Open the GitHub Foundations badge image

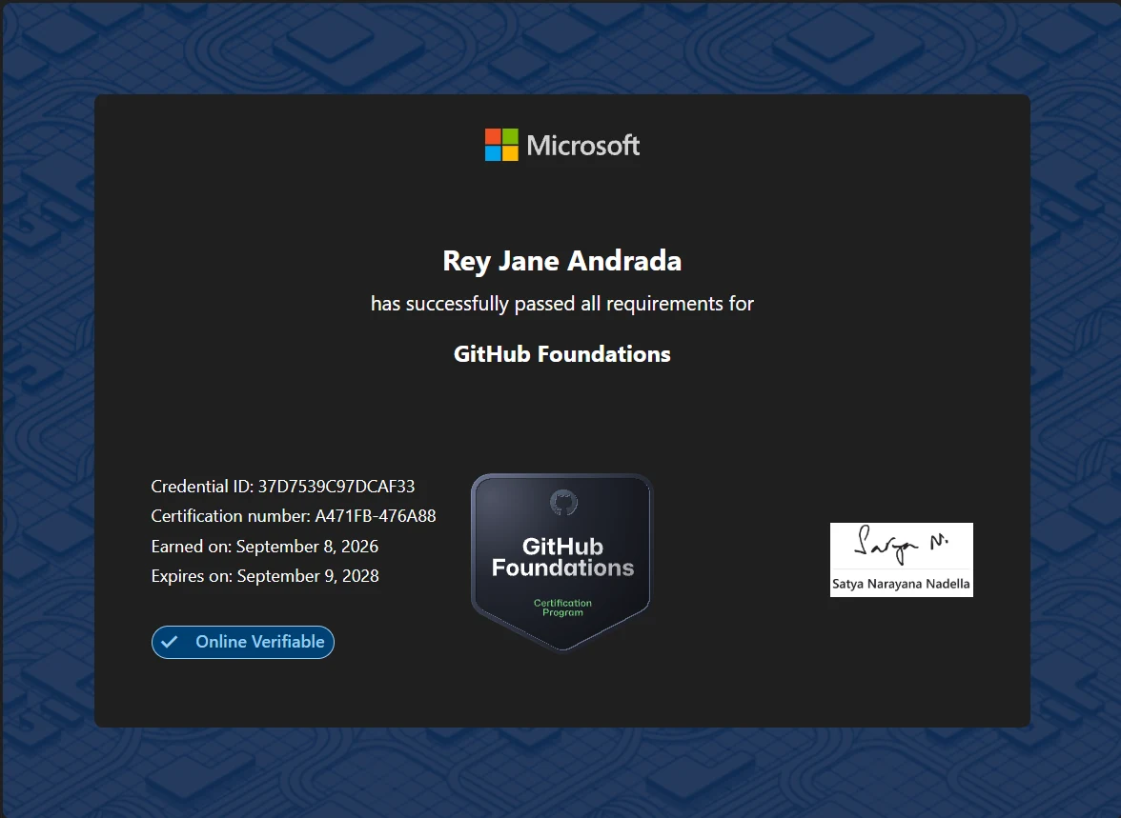tap(562, 562)
